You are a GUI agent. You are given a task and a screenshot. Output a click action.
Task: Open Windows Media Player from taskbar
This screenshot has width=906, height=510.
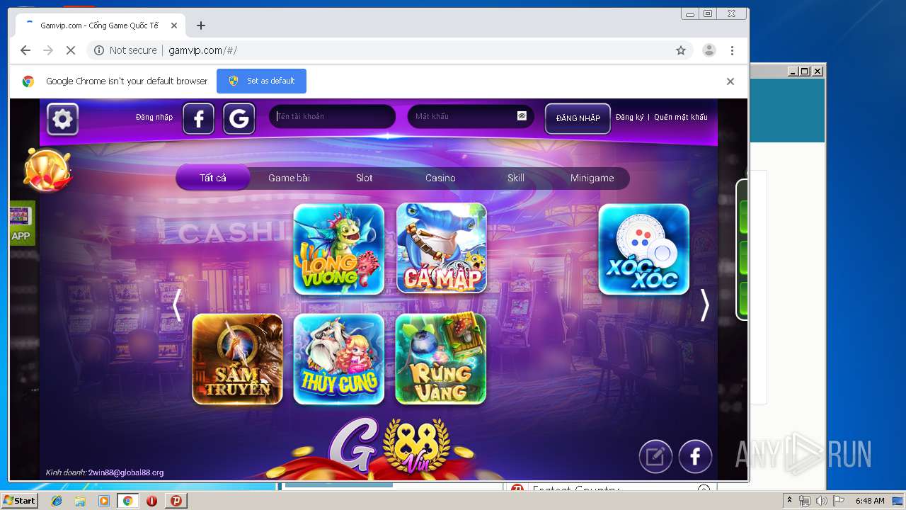(104, 501)
